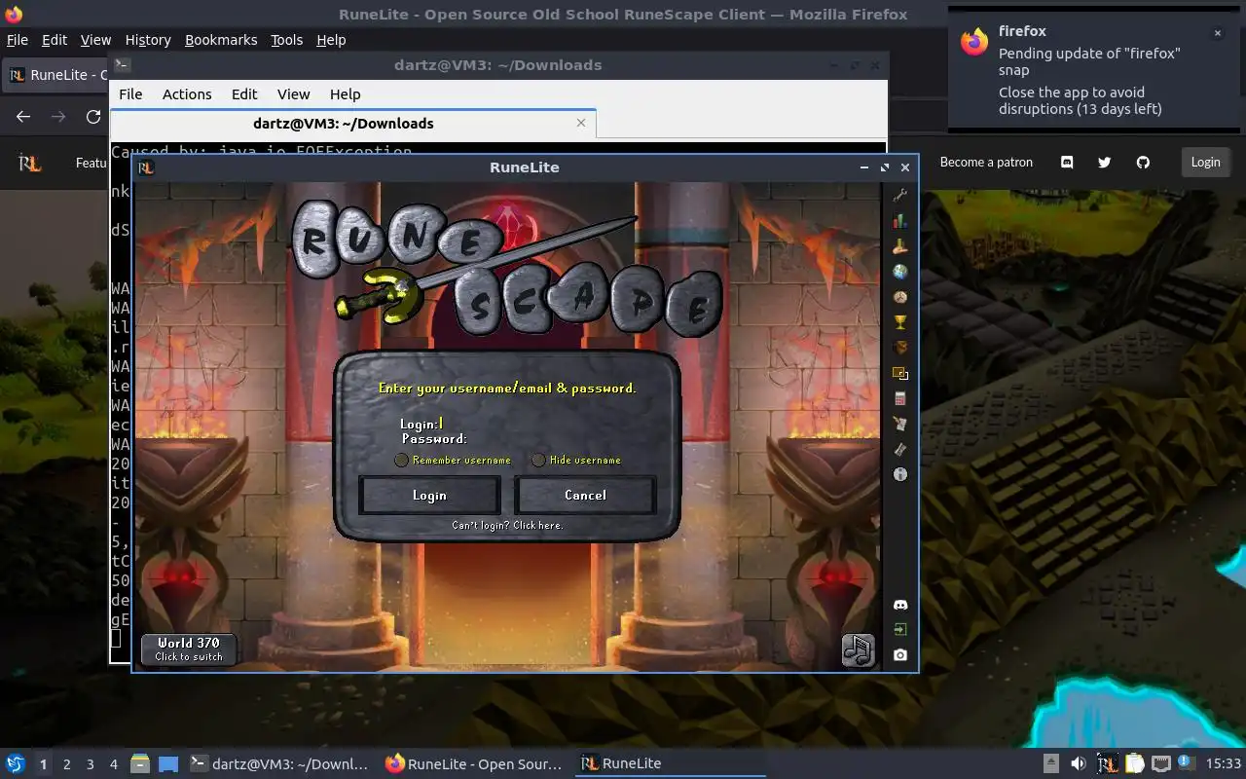Open the terminal Help menu
The height and width of the screenshot is (779, 1246).
(x=346, y=94)
